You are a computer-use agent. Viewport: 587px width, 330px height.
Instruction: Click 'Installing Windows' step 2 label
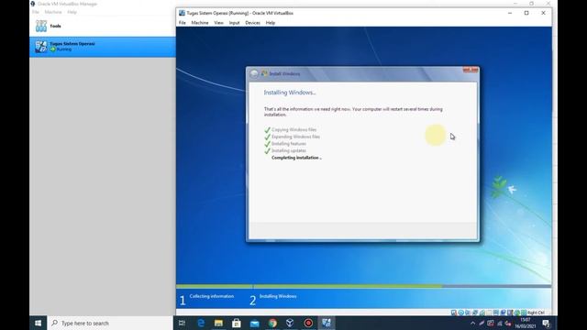(x=278, y=296)
